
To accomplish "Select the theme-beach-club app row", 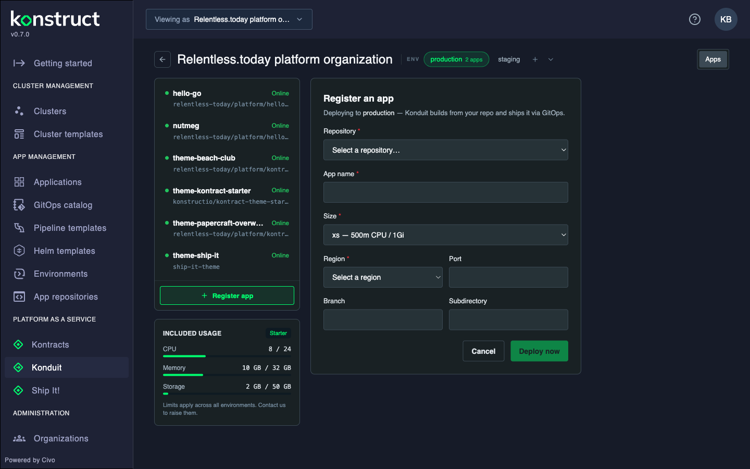I will coord(227,163).
